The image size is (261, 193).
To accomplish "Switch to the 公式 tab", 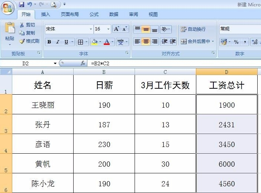I will tap(94, 14).
